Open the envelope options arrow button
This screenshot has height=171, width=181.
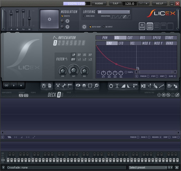click(137, 76)
